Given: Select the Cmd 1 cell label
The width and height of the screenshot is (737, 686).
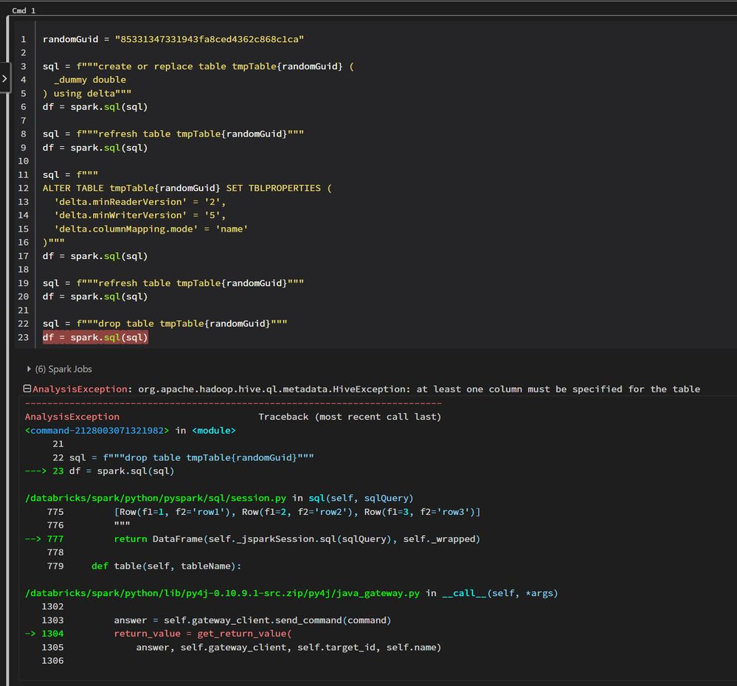Looking at the screenshot, I should 24,11.
